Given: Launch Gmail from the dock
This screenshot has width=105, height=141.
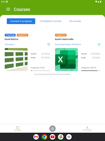Looking at the screenshot, I should click(36, 137).
